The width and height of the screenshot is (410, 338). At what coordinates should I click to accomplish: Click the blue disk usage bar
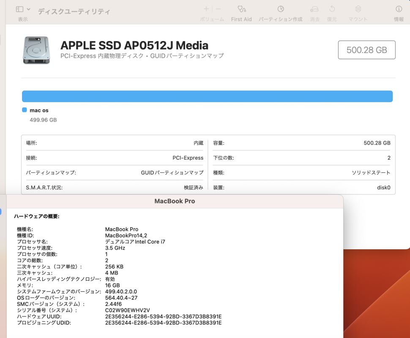pos(207,96)
